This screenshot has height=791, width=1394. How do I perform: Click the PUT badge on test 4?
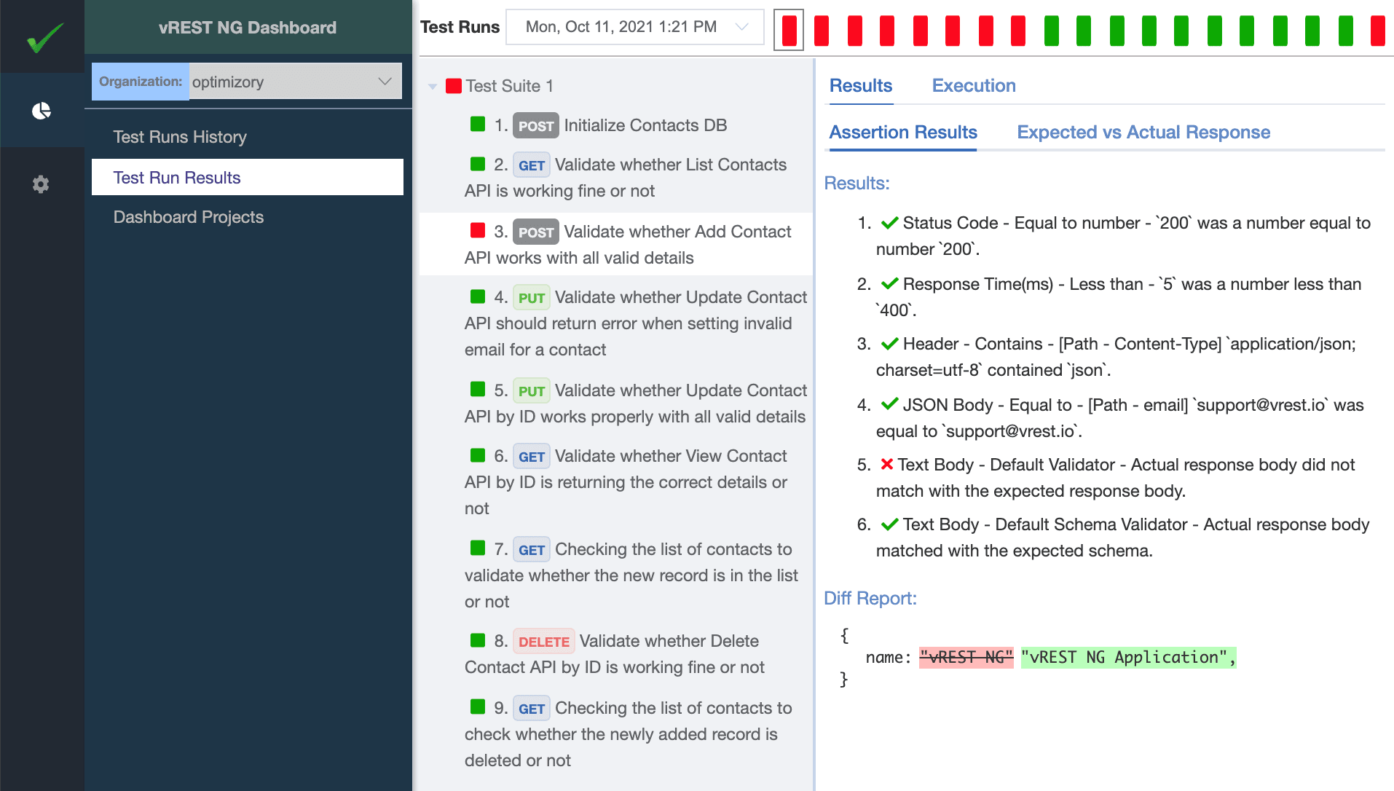pos(531,298)
